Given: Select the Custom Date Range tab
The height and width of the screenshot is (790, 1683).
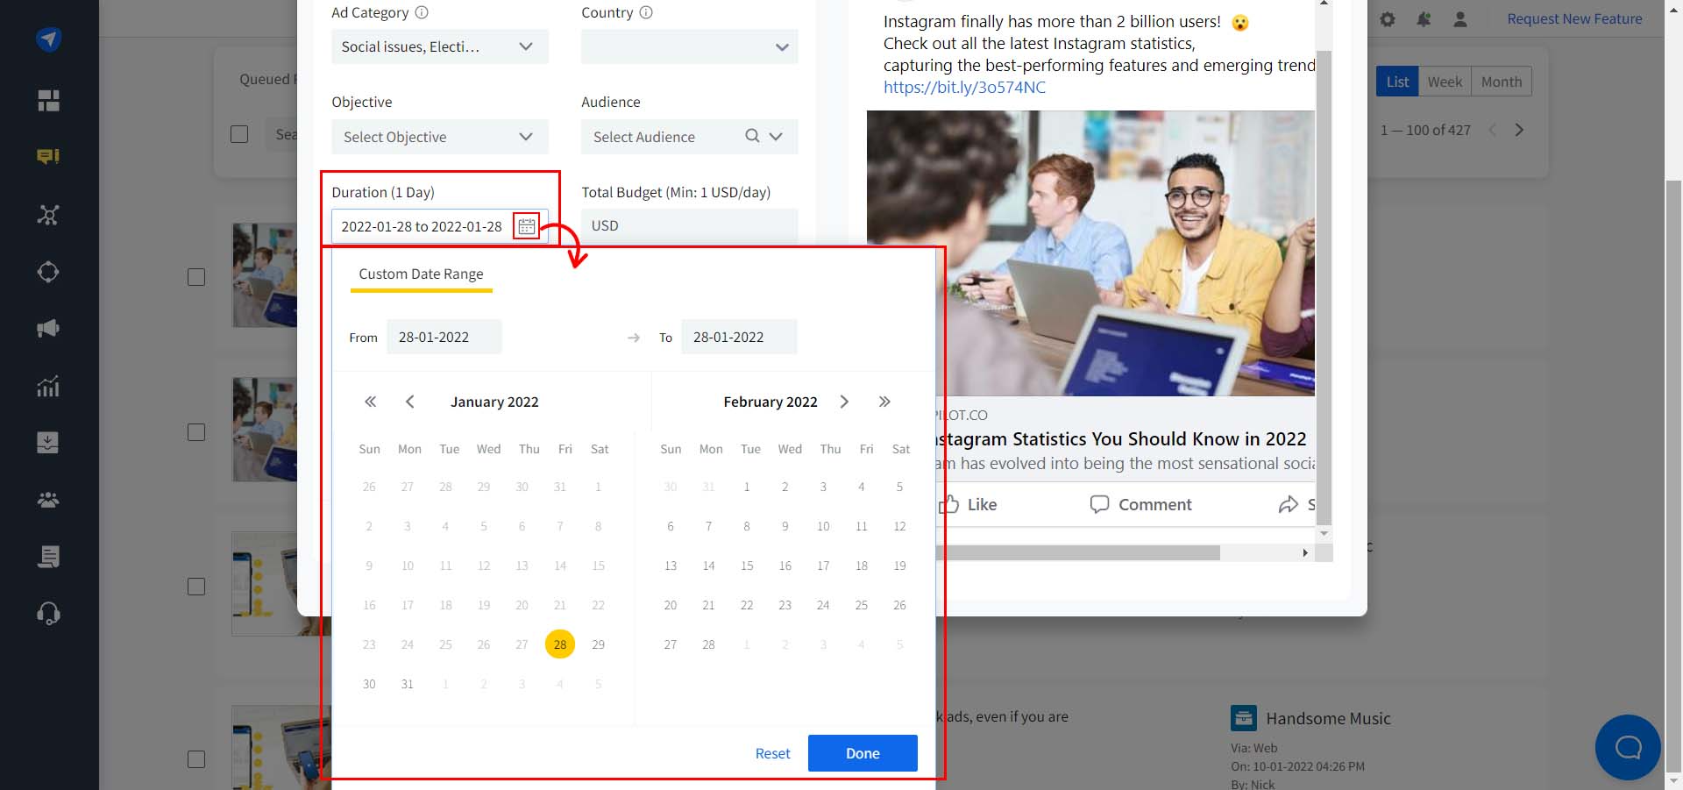Looking at the screenshot, I should (x=421, y=274).
